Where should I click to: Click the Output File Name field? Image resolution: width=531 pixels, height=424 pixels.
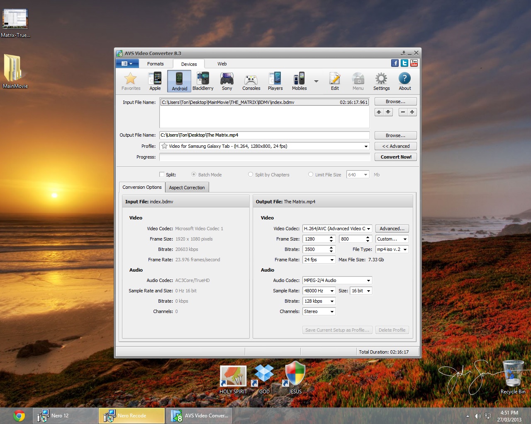[x=264, y=135]
